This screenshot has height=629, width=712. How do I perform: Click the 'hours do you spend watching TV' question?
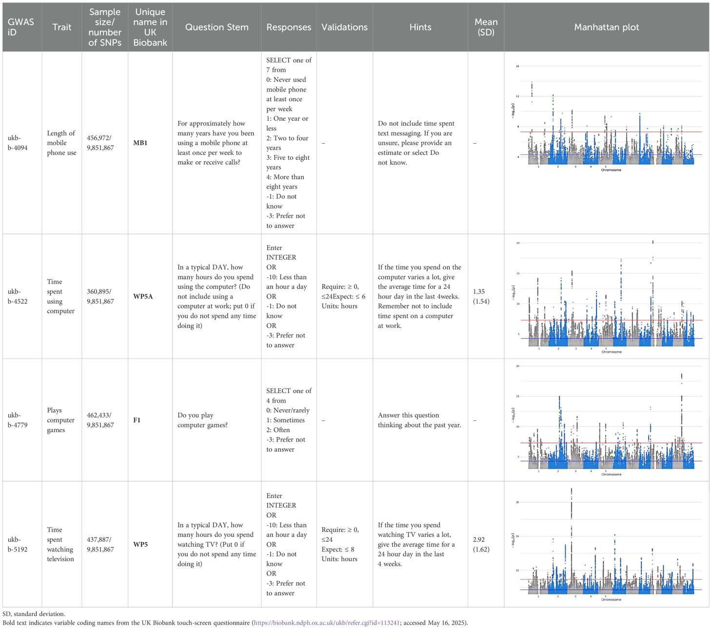(217, 544)
